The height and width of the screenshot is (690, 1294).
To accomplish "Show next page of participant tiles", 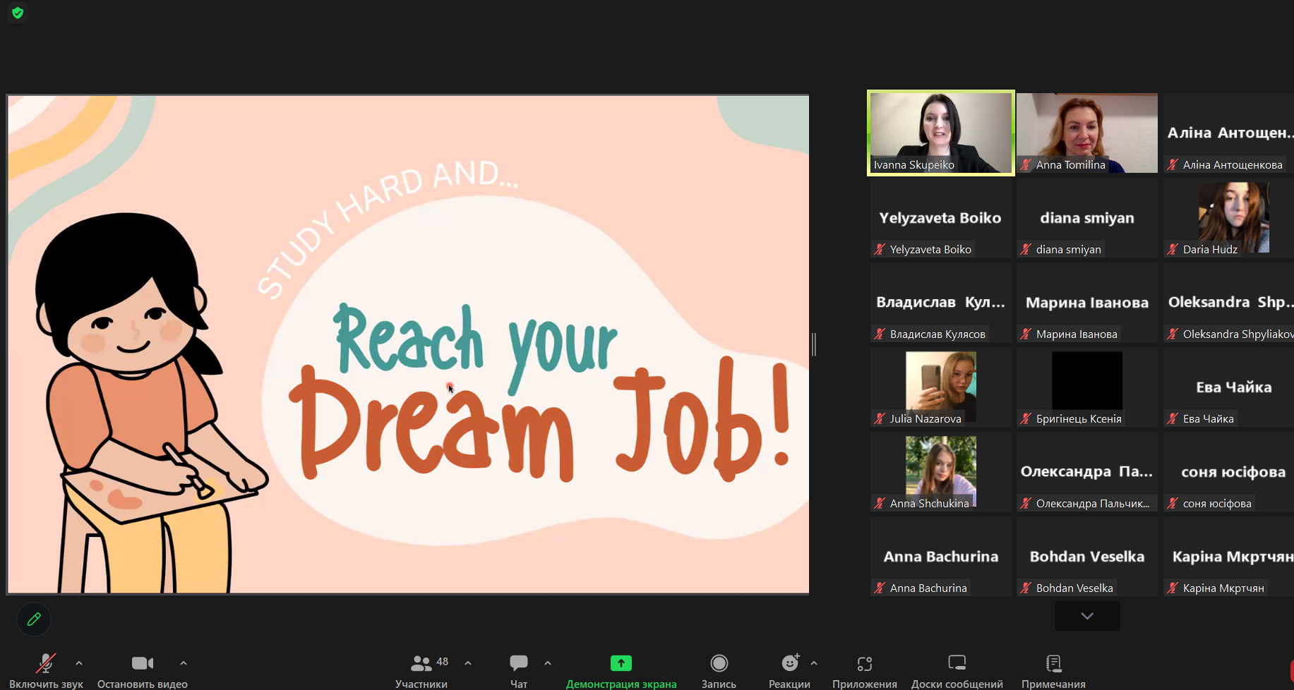I will pyautogui.click(x=1086, y=616).
